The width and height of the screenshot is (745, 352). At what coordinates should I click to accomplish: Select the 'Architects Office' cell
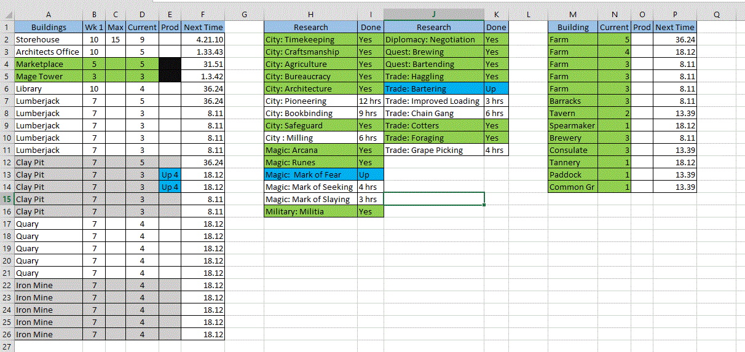click(x=49, y=52)
